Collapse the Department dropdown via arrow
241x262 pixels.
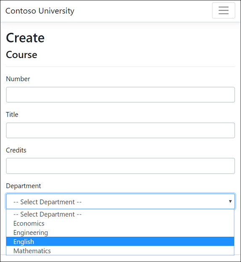(x=230, y=201)
